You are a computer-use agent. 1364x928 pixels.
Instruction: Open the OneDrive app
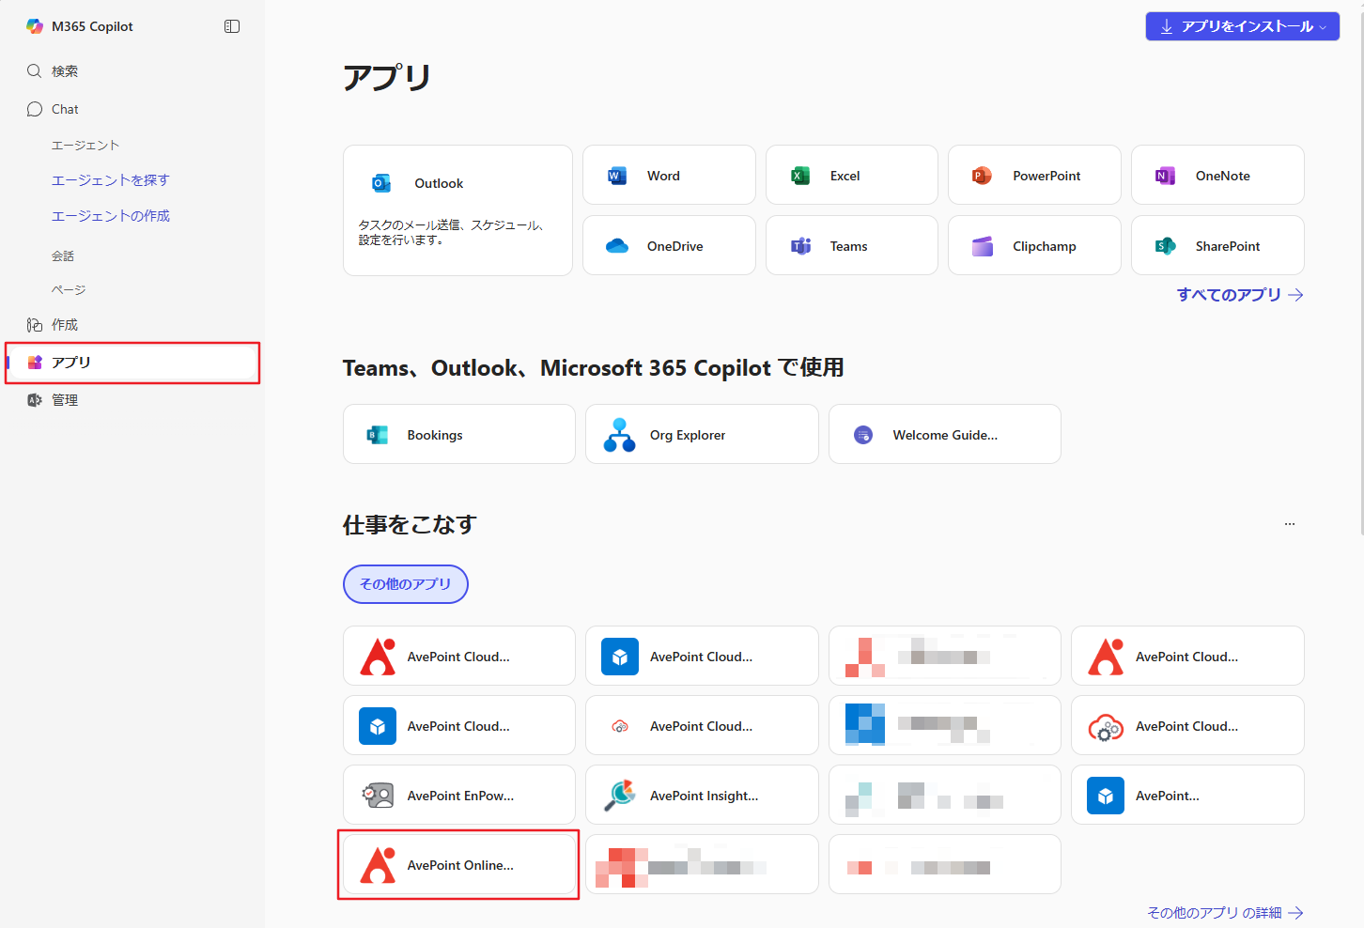point(669,245)
